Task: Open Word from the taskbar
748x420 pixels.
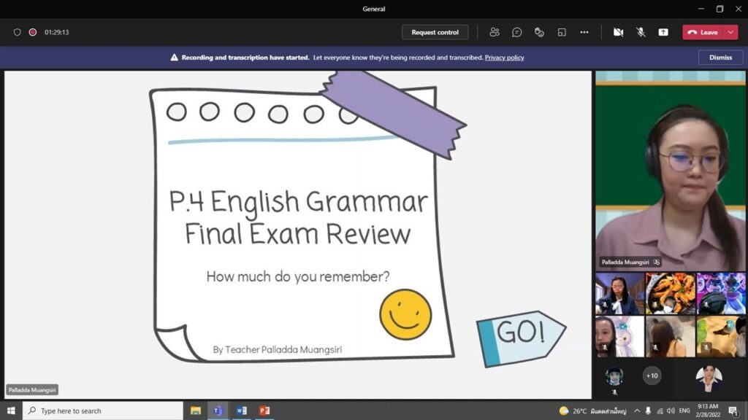Action: 241,411
